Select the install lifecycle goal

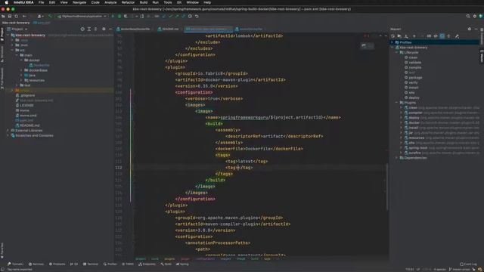pos(414,88)
